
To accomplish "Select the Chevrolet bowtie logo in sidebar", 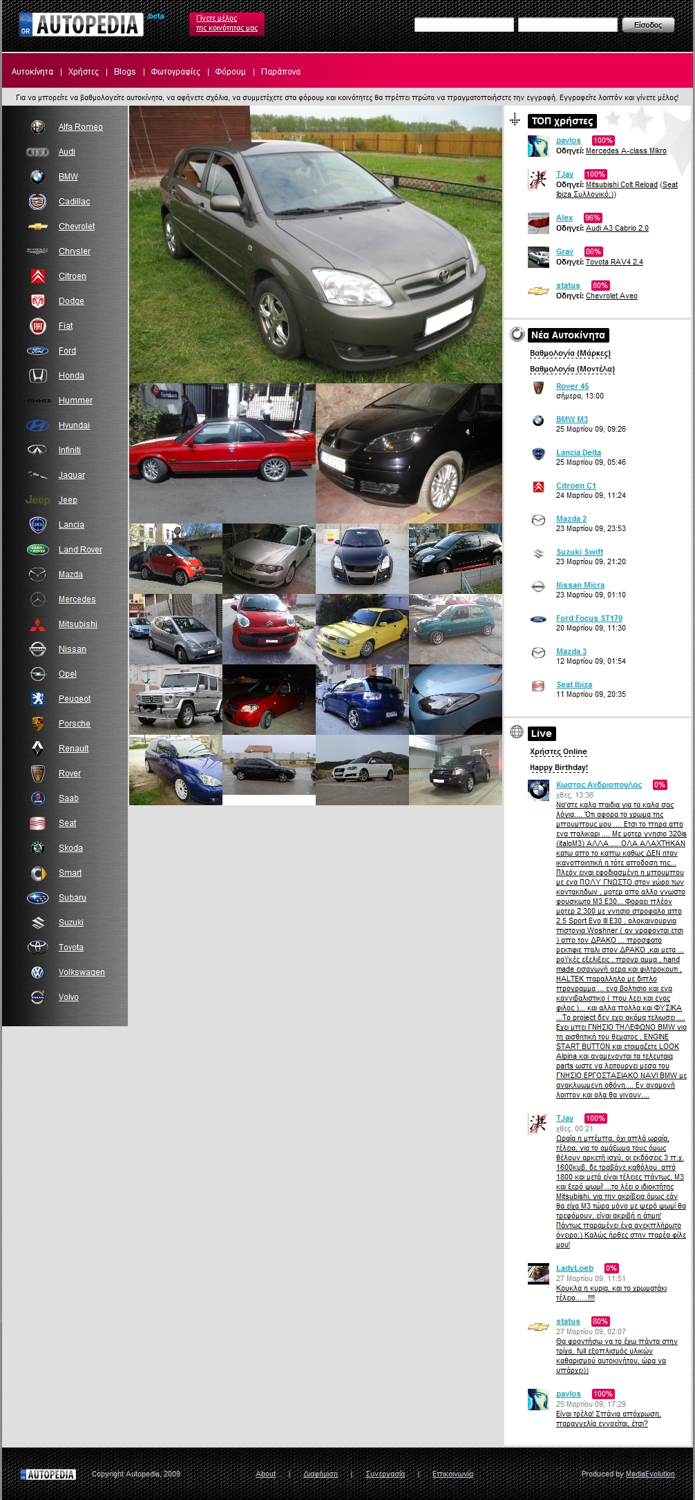I will (37, 227).
